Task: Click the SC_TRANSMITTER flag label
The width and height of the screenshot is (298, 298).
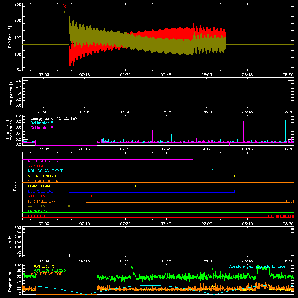Action: (43, 181)
